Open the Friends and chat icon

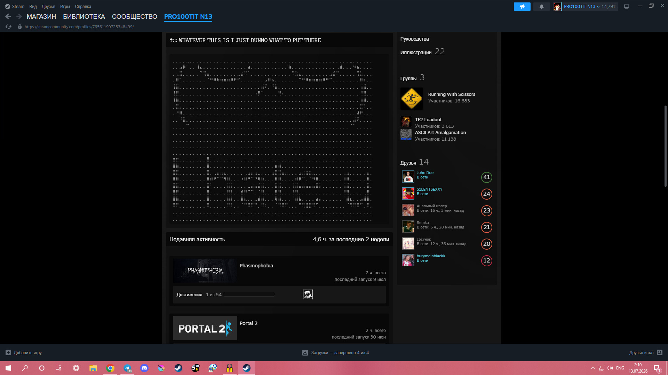660,352
